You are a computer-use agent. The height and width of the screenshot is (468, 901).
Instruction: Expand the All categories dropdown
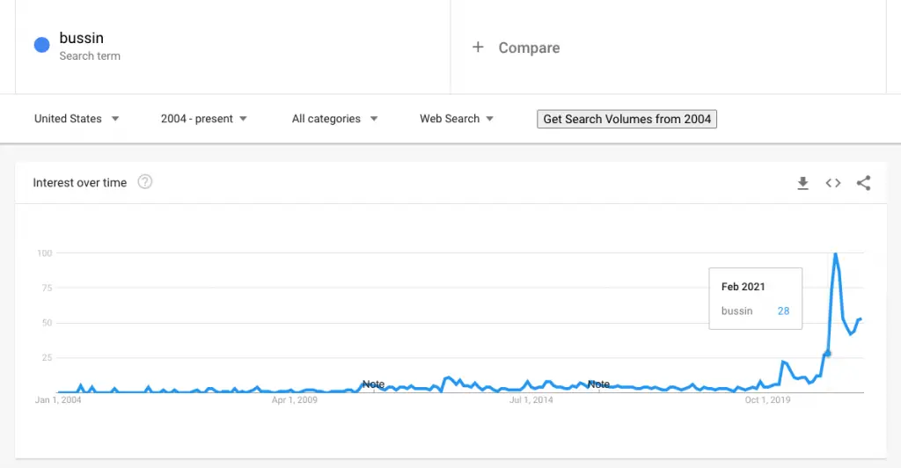click(335, 119)
